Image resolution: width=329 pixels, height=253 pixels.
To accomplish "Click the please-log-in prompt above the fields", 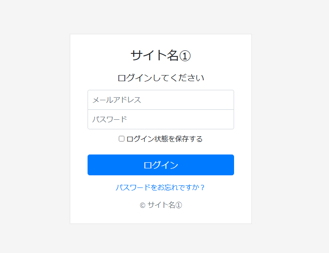I will coord(160,78).
